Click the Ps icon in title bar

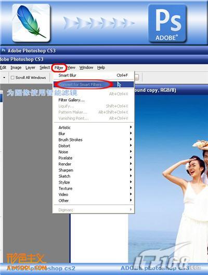[4, 50]
